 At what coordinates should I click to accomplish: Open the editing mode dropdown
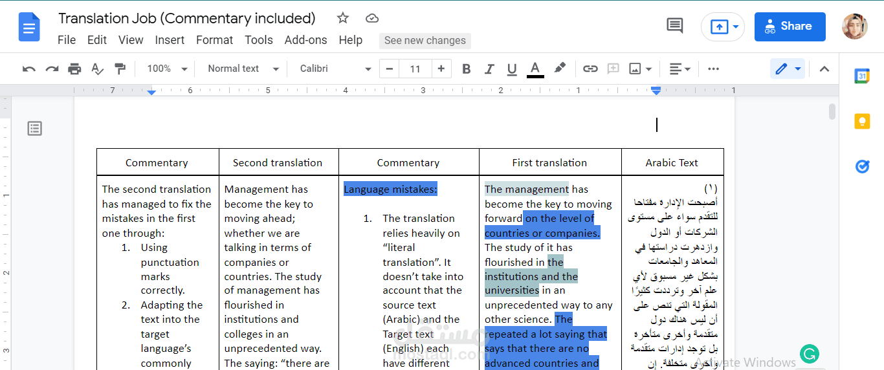point(788,69)
